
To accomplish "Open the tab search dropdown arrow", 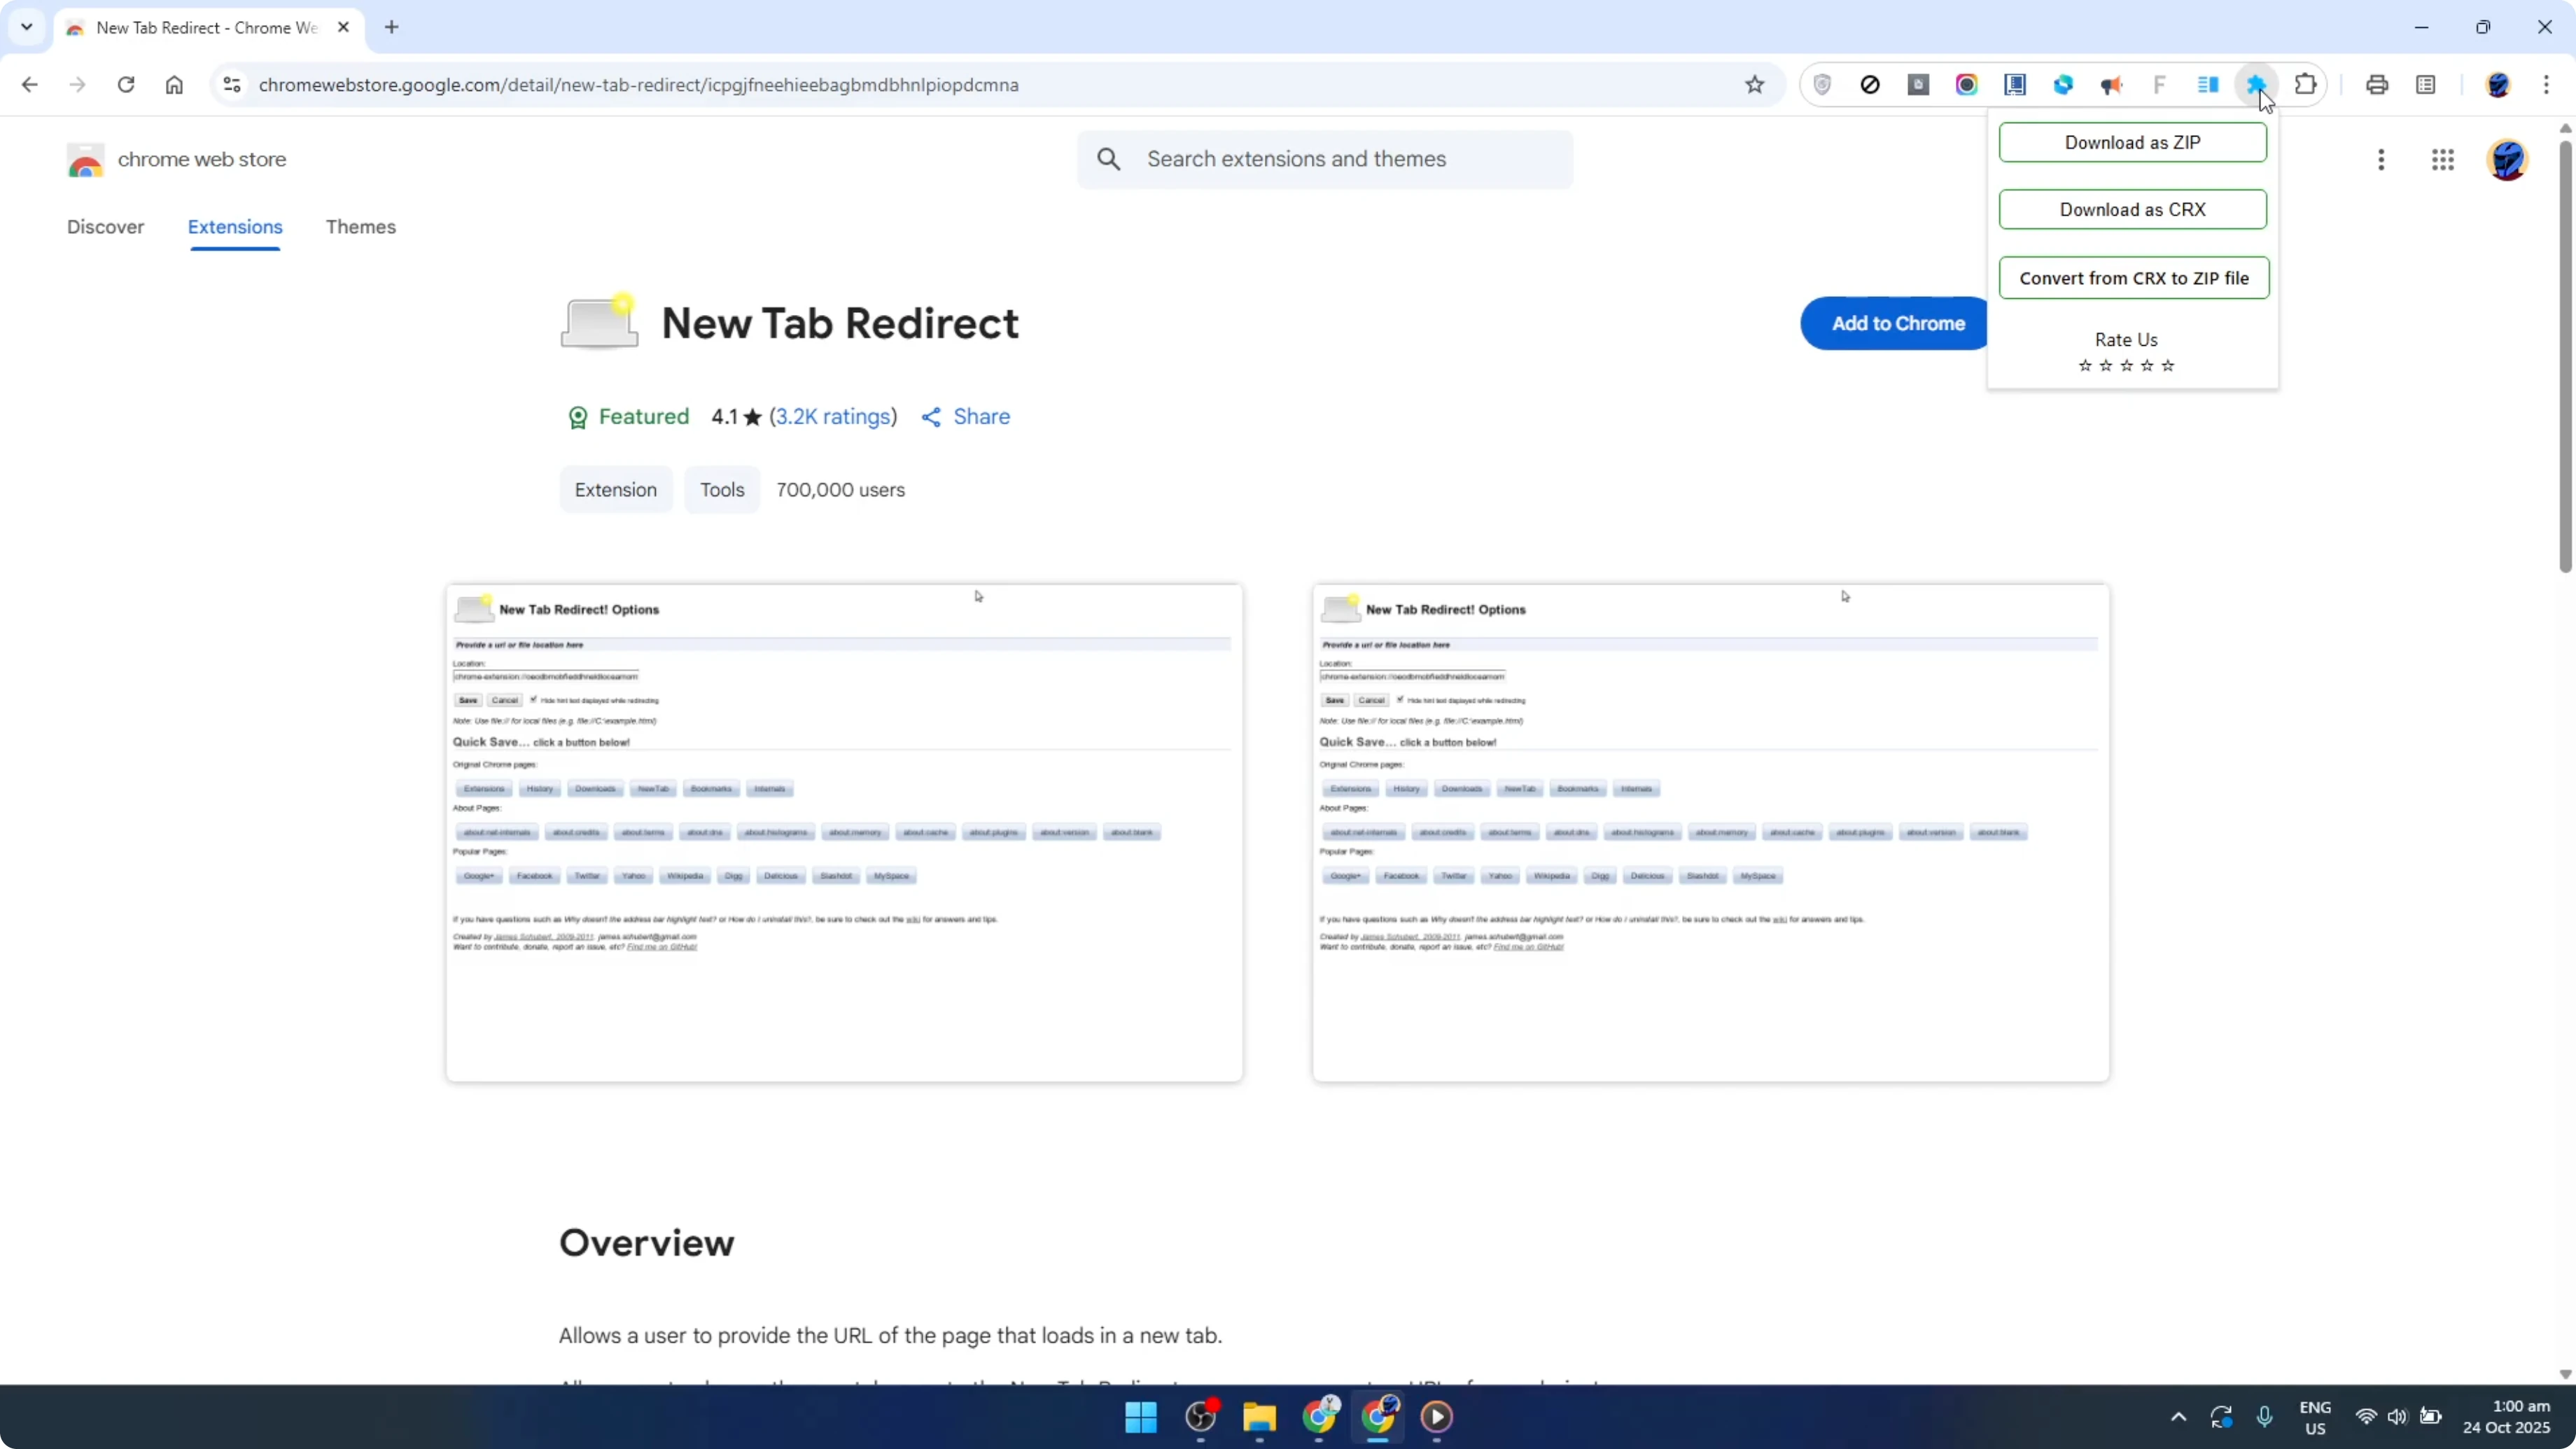I will 26,27.
